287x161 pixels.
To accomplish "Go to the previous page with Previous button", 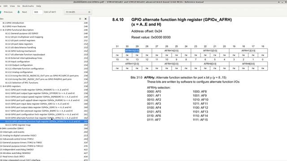I will pos(6,12).
